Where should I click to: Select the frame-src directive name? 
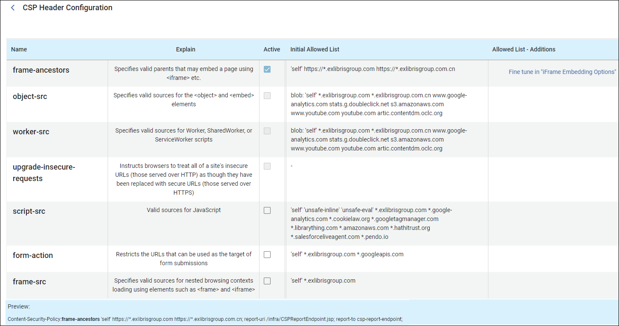[x=29, y=282]
